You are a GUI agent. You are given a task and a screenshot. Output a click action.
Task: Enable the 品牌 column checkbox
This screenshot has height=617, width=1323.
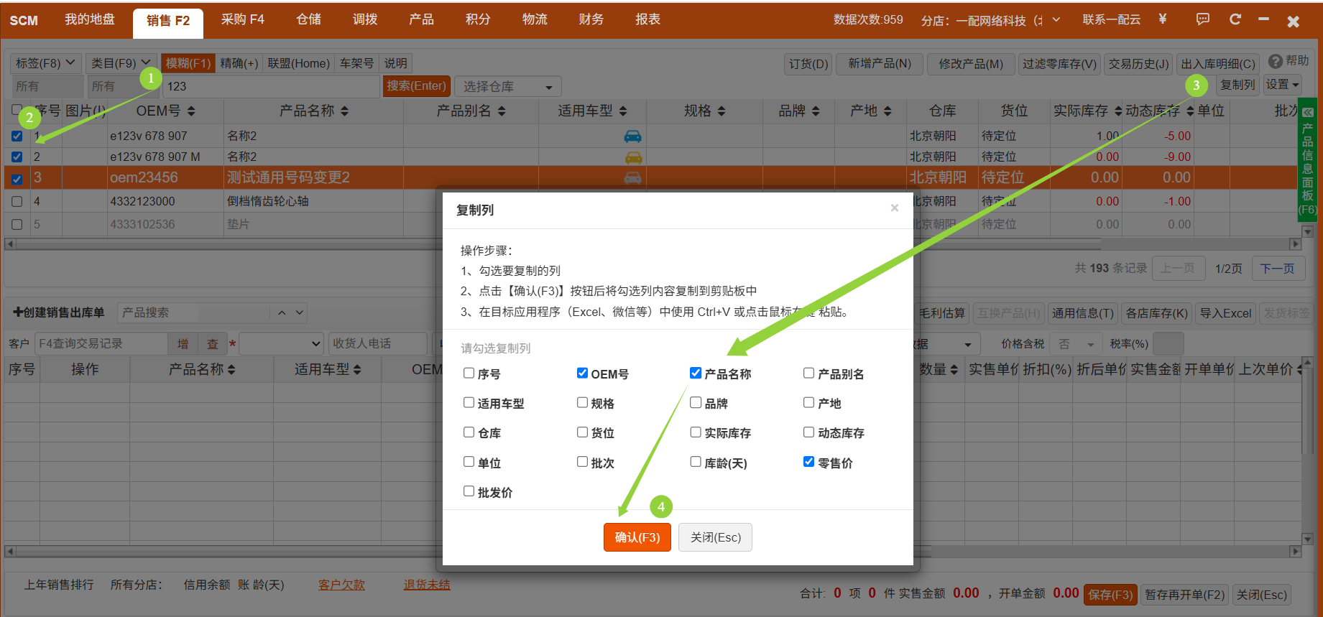[x=696, y=403]
